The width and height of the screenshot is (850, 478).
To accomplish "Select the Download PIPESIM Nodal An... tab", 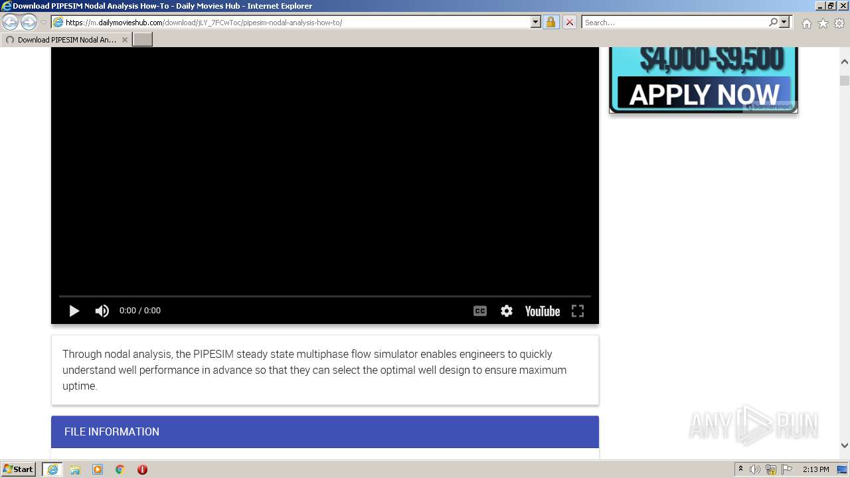I will click(x=66, y=39).
